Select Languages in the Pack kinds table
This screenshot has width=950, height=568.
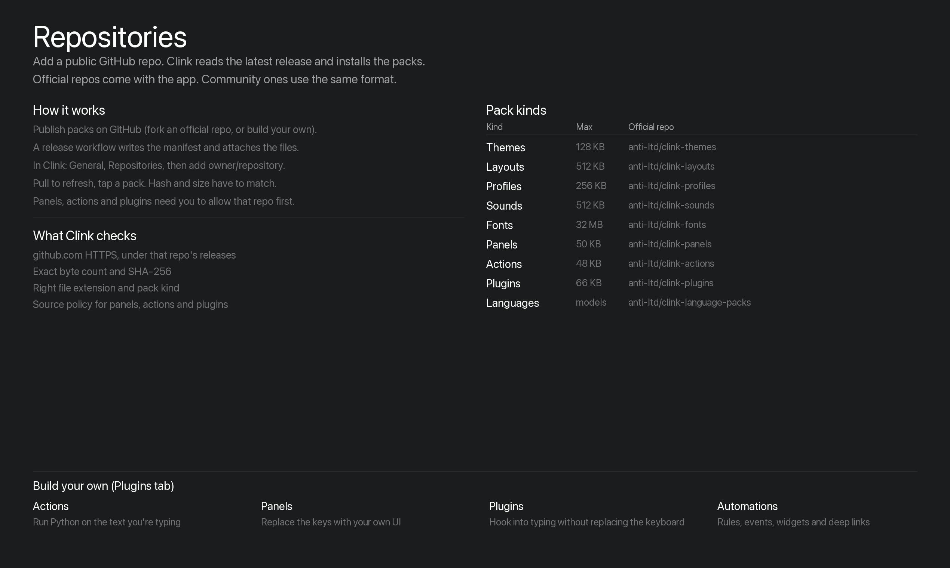(x=512, y=303)
